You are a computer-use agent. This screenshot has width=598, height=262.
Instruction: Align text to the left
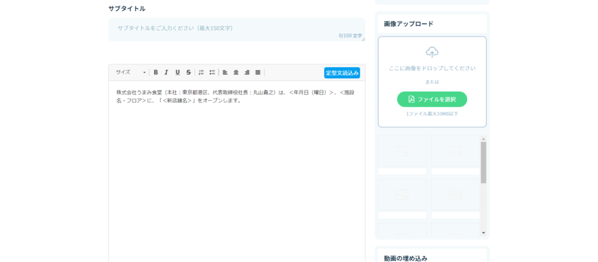coord(225,72)
